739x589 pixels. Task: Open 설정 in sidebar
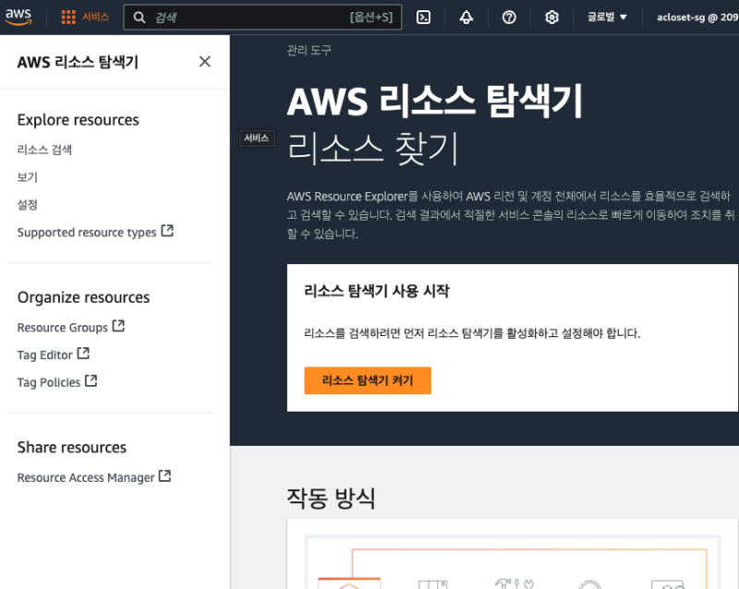tap(28, 205)
